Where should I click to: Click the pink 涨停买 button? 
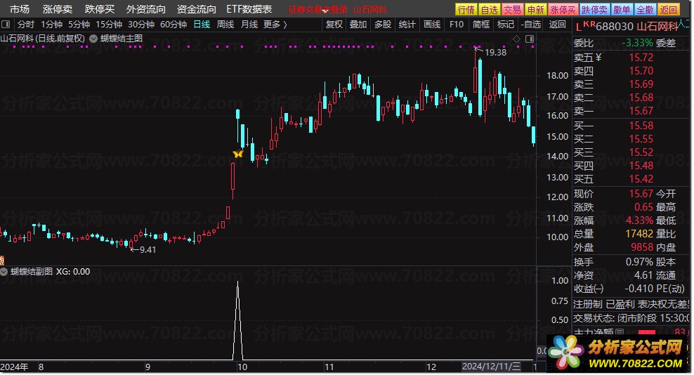[x=563, y=10]
